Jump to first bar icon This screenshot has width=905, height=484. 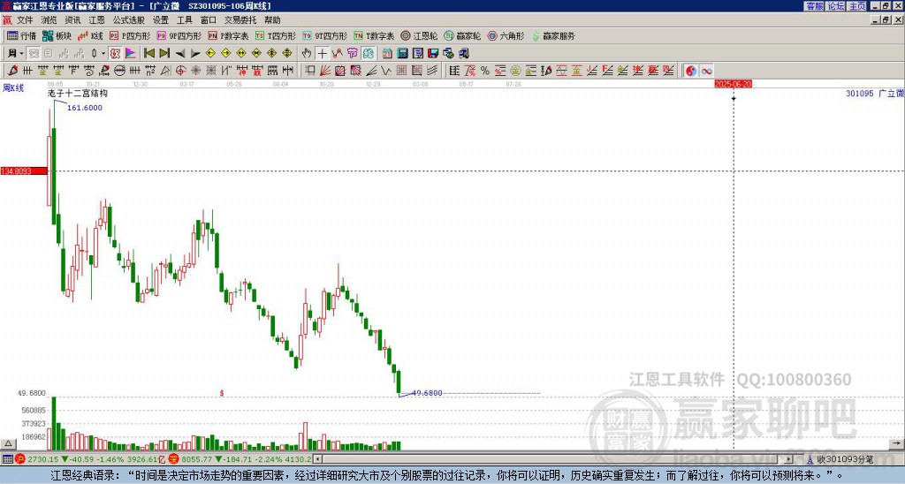pyautogui.click(x=148, y=53)
